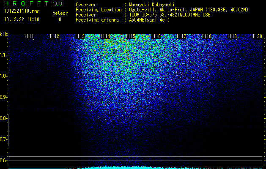Screen dimensions: 266x169
Task: Click the 1111 time marker
Action: coord(29,36)
